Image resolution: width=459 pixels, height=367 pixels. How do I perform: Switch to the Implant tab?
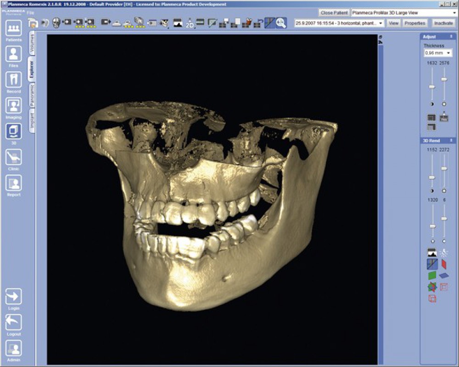tap(32, 121)
